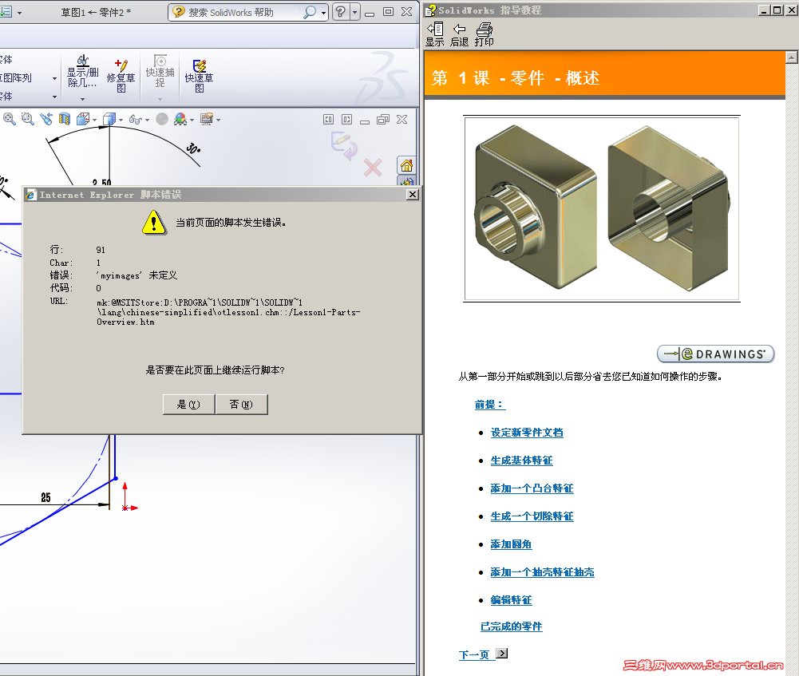
Task: Open the 'add a shell feature' link
Action: (542, 572)
